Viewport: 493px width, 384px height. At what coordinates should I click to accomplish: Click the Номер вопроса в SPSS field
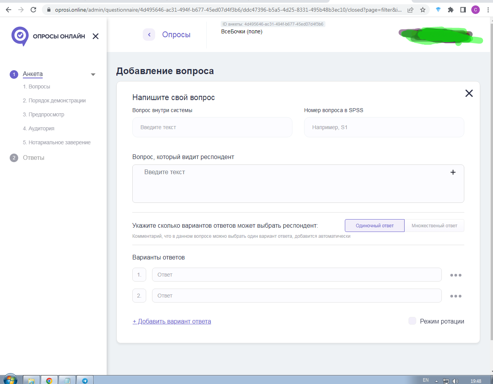pos(384,127)
